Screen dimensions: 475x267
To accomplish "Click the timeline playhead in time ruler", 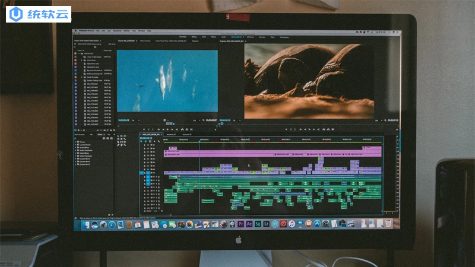I will click(199, 141).
